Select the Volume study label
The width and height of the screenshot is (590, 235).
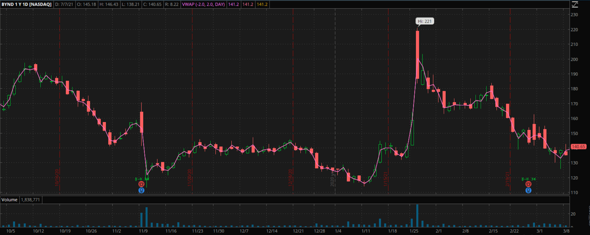pyautogui.click(x=9, y=200)
